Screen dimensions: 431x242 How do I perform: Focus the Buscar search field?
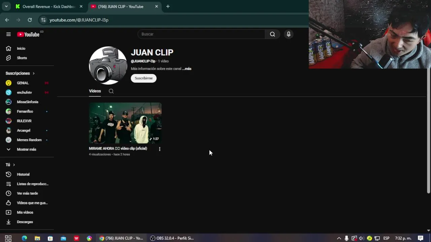(201, 34)
